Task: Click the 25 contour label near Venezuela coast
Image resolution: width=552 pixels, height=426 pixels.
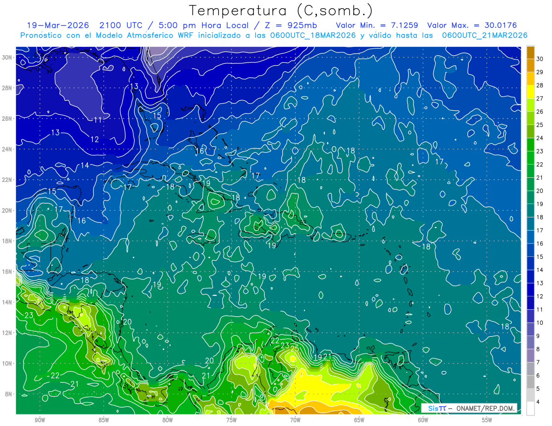Action: click(x=294, y=349)
